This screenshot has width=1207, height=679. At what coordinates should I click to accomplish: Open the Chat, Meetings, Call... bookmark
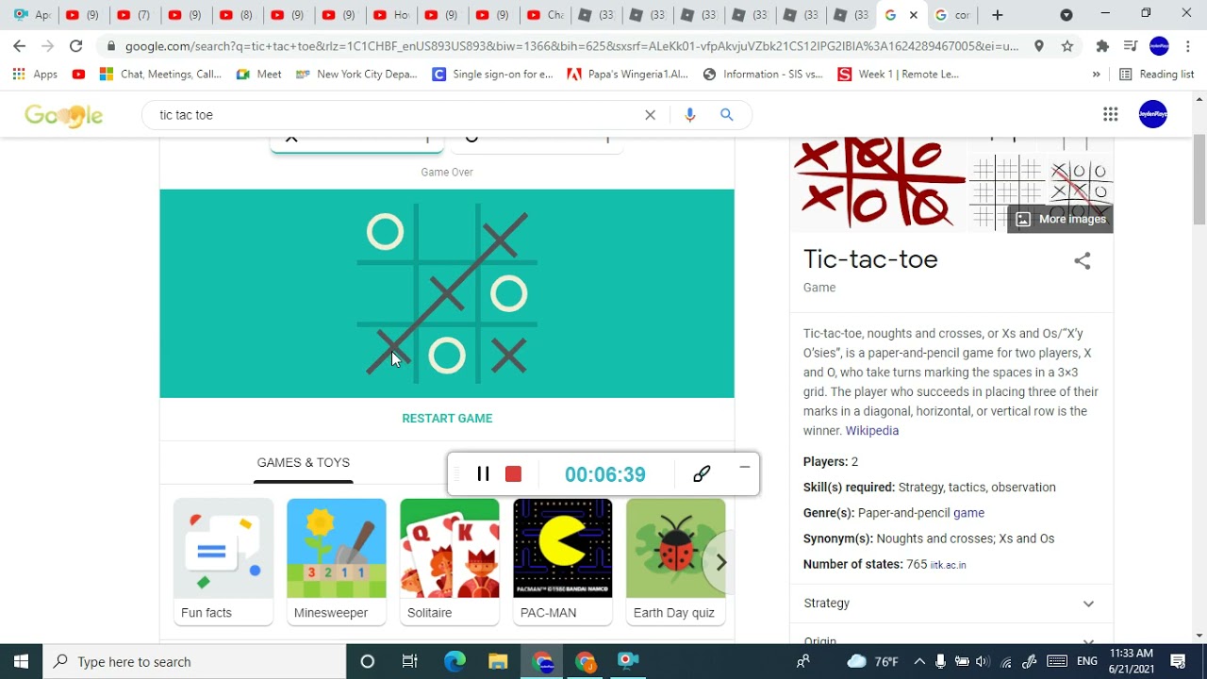tap(160, 75)
